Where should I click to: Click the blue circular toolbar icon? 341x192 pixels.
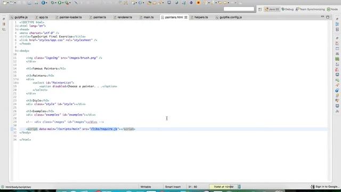pyautogui.click(x=43, y=3)
